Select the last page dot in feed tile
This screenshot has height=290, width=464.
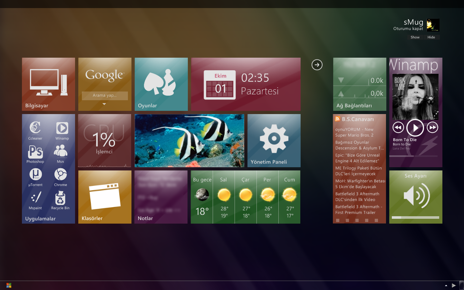click(376, 220)
